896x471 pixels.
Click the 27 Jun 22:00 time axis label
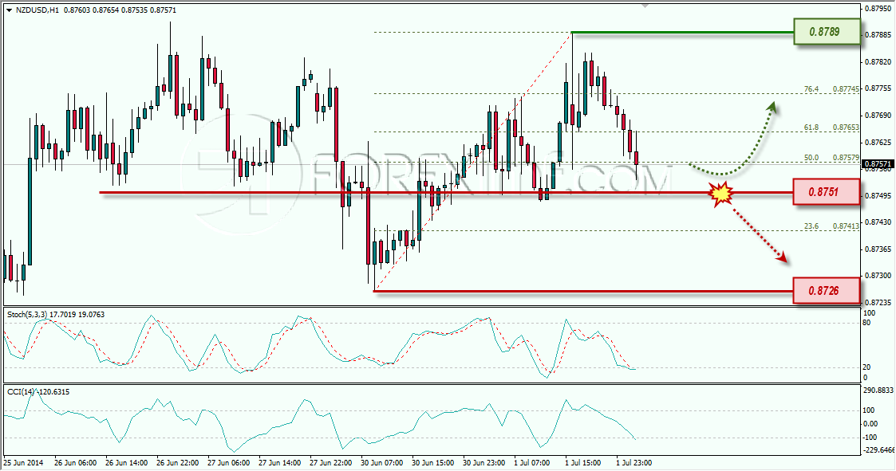(330, 462)
